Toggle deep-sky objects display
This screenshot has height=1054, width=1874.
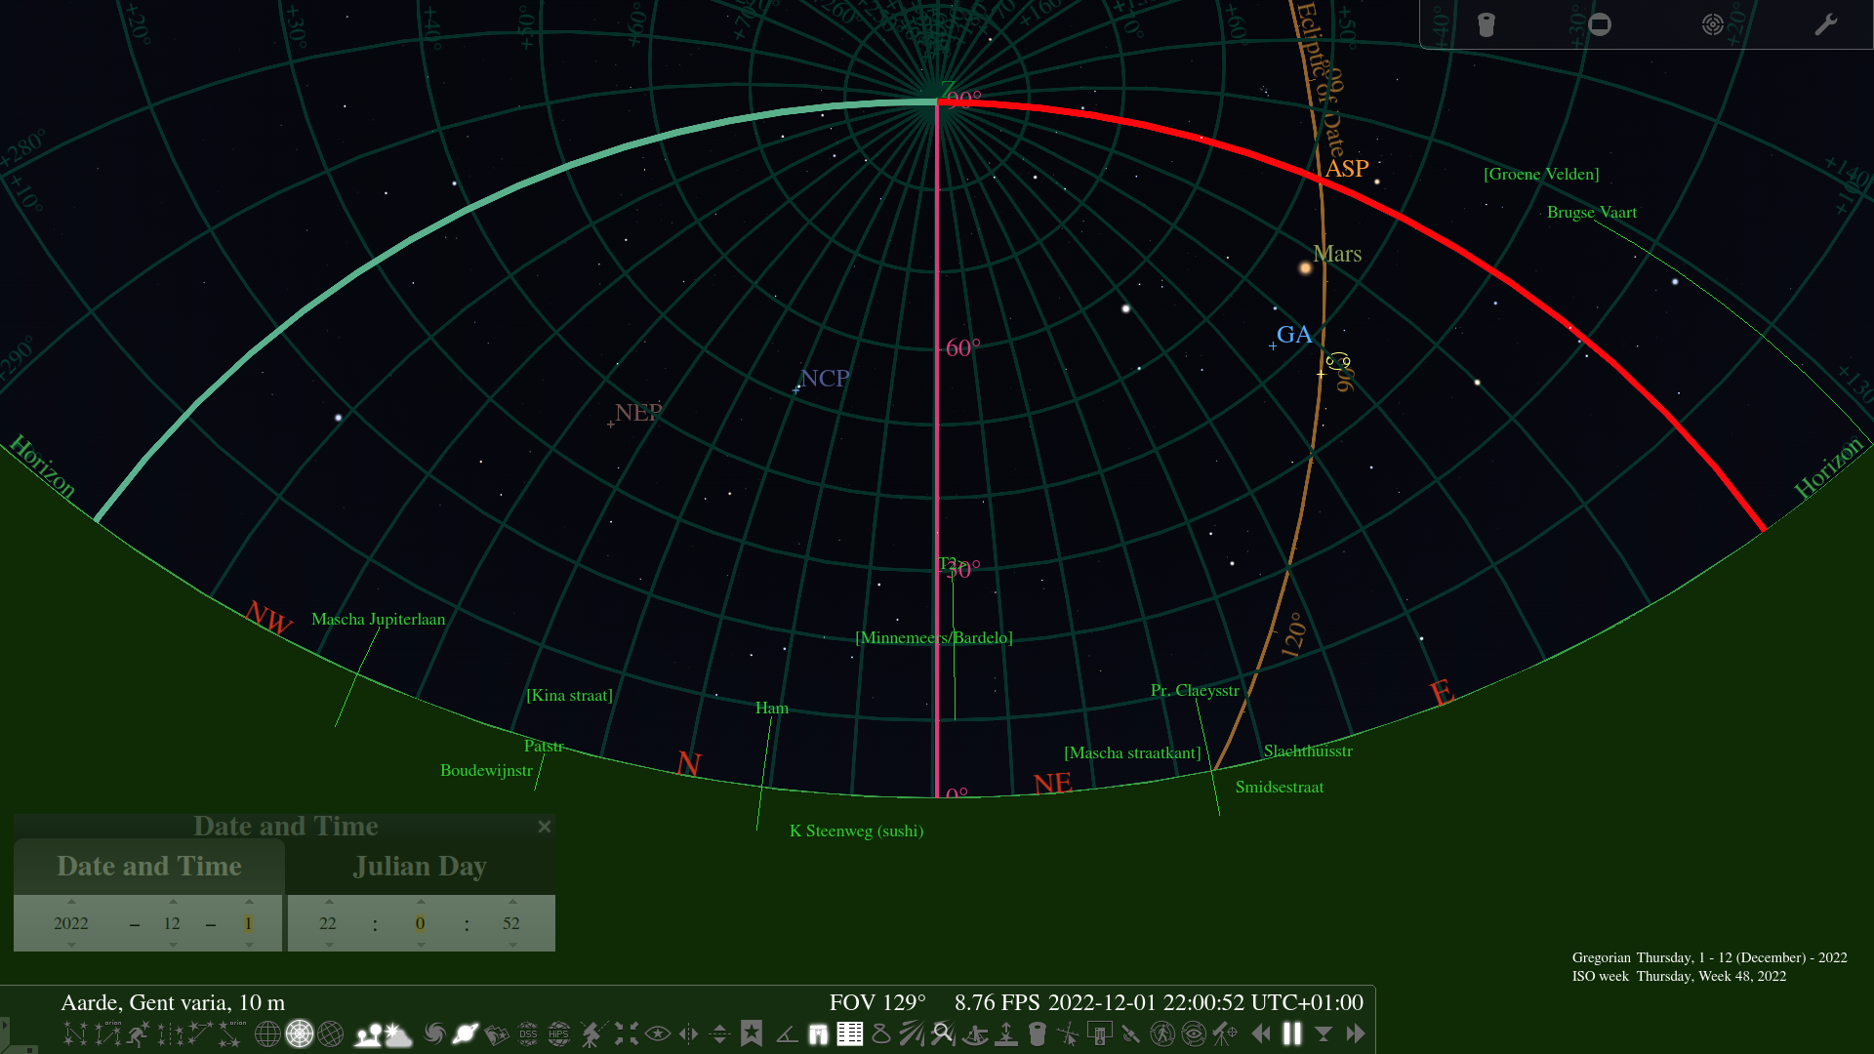click(435, 1033)
